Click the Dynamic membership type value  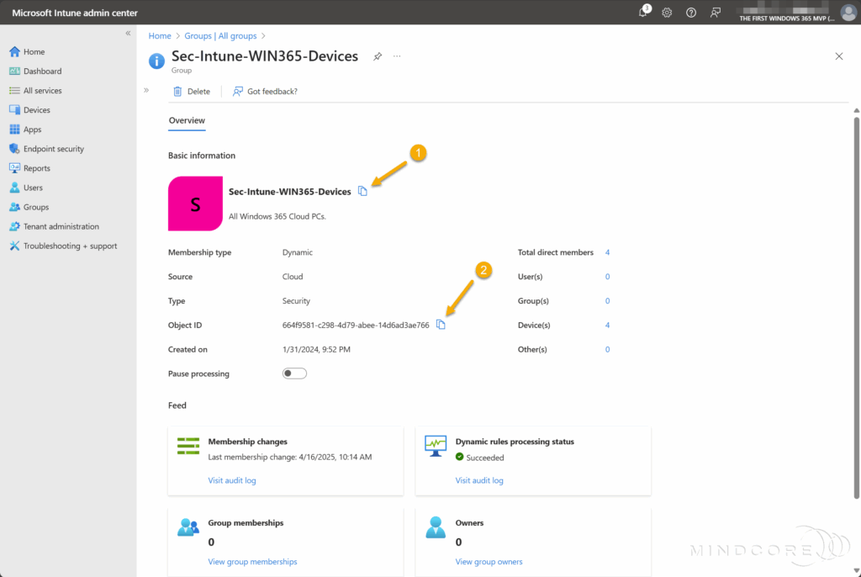click(x=297, y=253)
